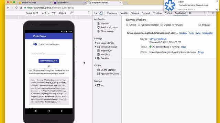Switch to the Elements tab
Image resolution: width=220 pixels, height=123 pixels.
112,13
